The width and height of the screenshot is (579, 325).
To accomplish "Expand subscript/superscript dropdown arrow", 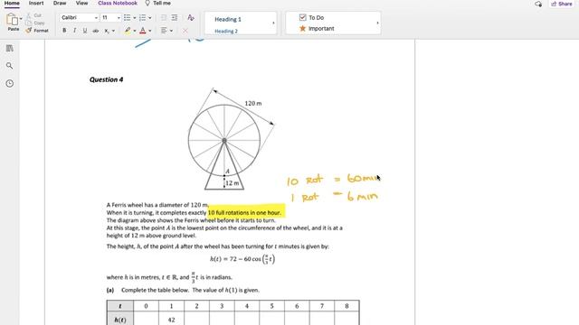I will (113, 31).
